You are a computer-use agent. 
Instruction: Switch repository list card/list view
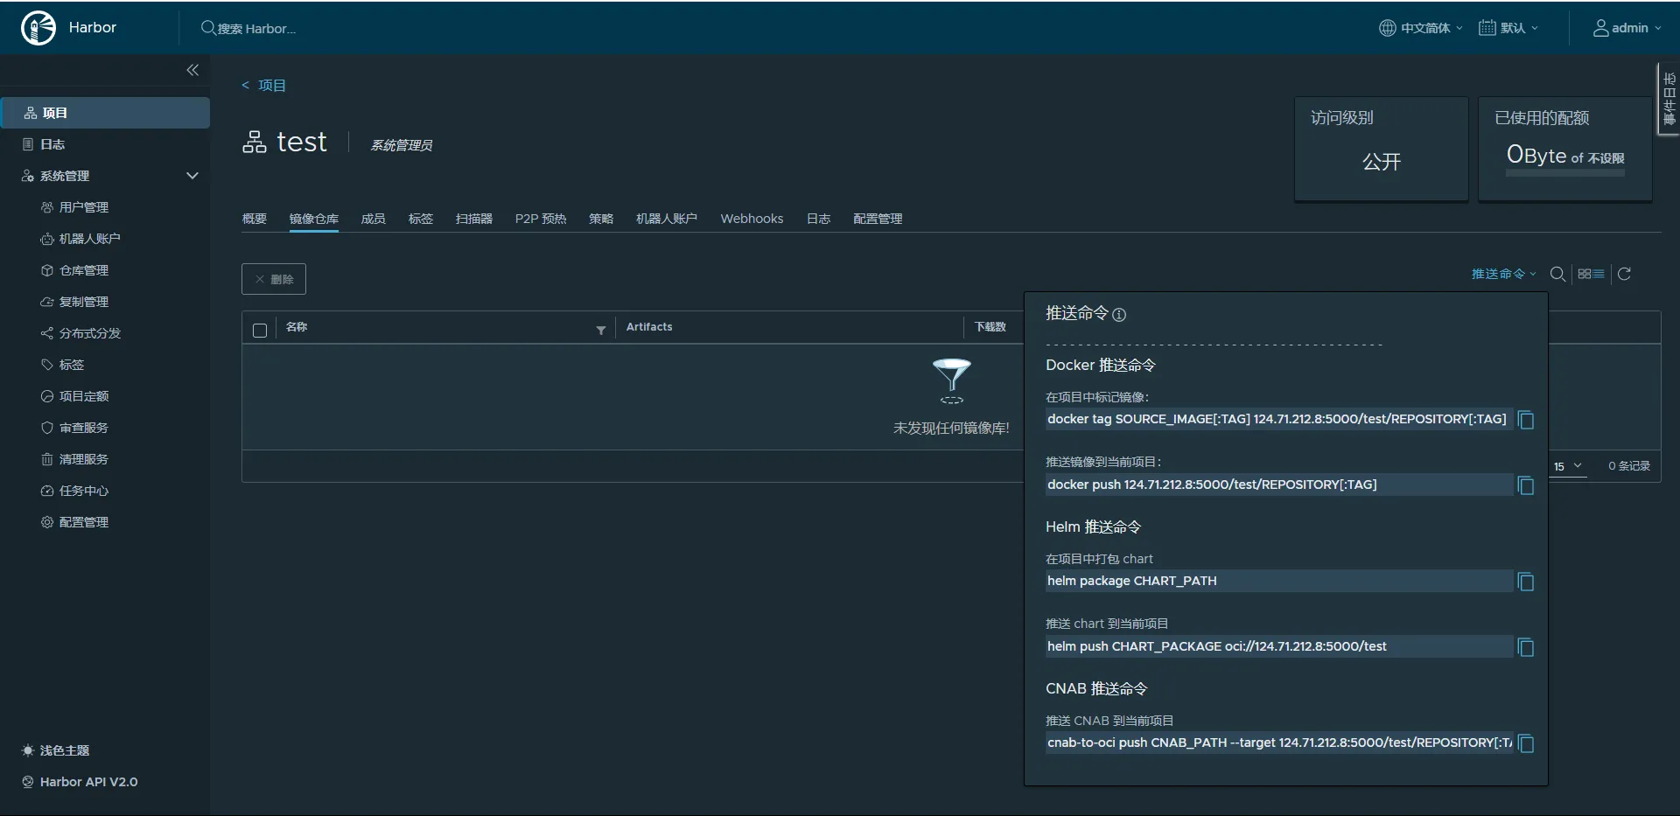1591,274
